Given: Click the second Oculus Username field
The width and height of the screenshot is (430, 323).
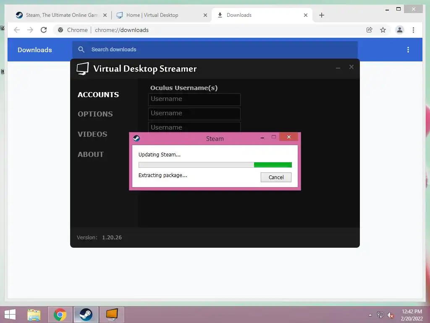Looking at the screenshot, I should (x=194, y=114).
